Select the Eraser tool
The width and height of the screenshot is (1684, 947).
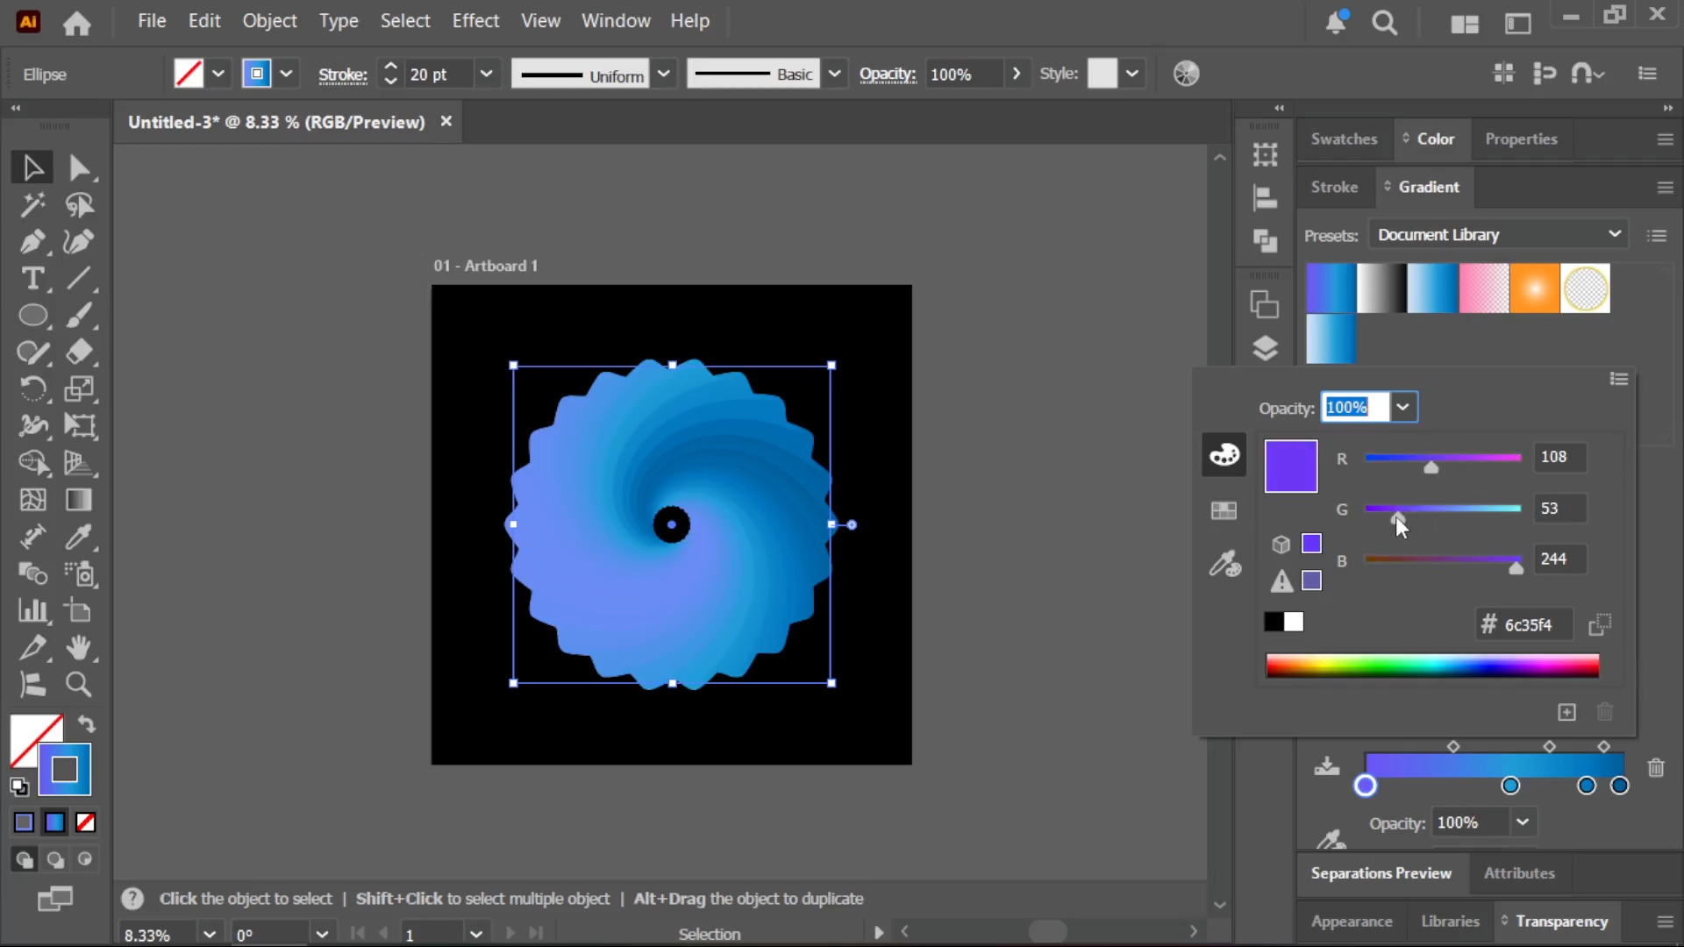point(79,352)
